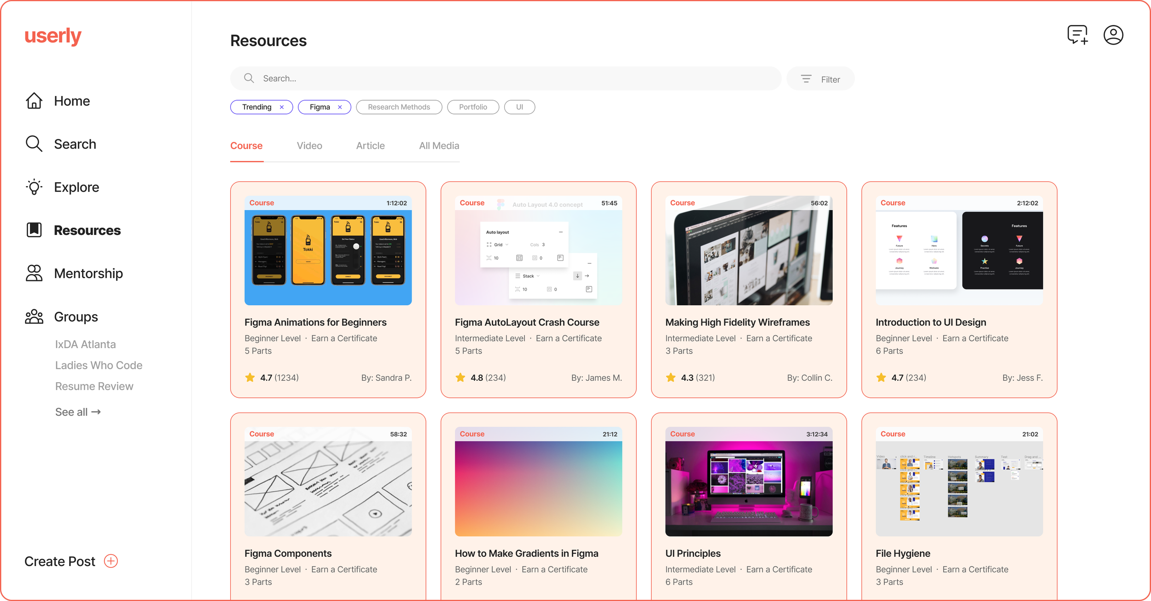Click the Groups icon in the sidebar
Screen dimensions: 1151x601
[x=34, y=316]
